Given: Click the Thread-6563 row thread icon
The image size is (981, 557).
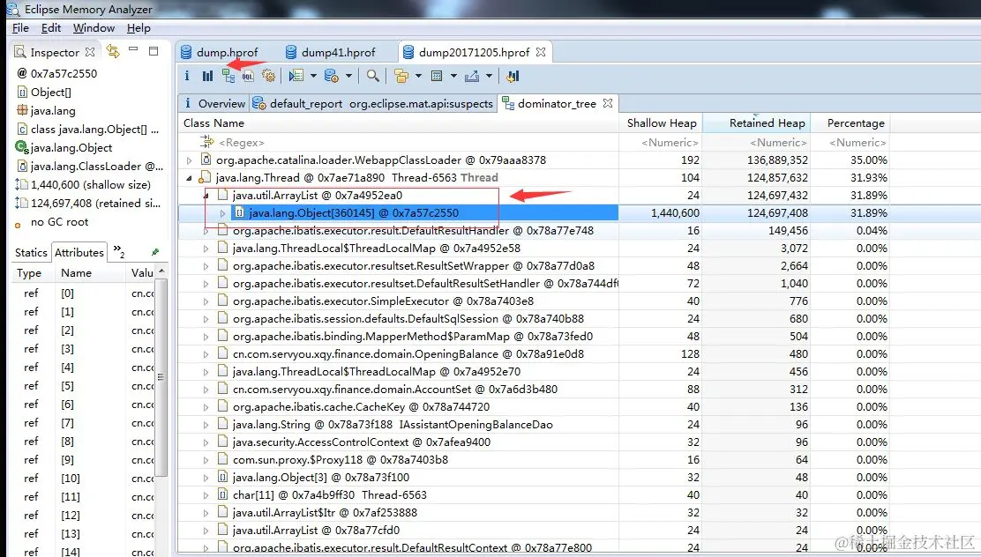Looking at the screenshot, I should [205, 177].
